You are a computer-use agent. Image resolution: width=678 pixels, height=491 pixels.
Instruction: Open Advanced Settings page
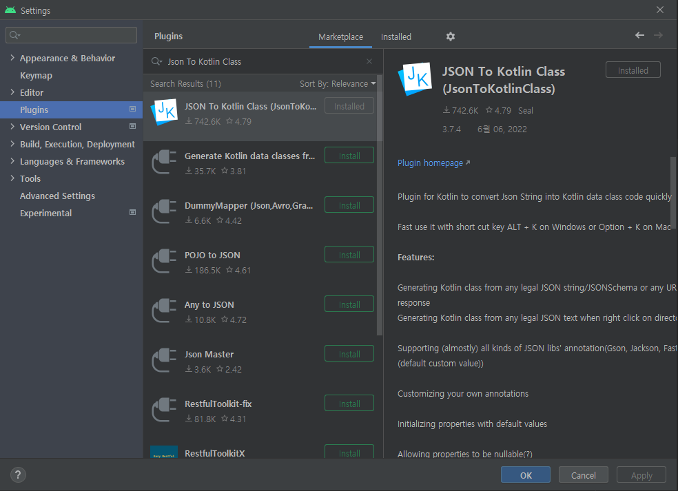pos(57,196)
